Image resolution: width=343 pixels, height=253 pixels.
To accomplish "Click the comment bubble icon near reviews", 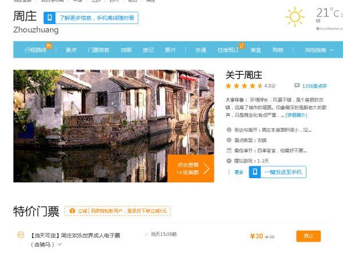I will tap(297, 86).
